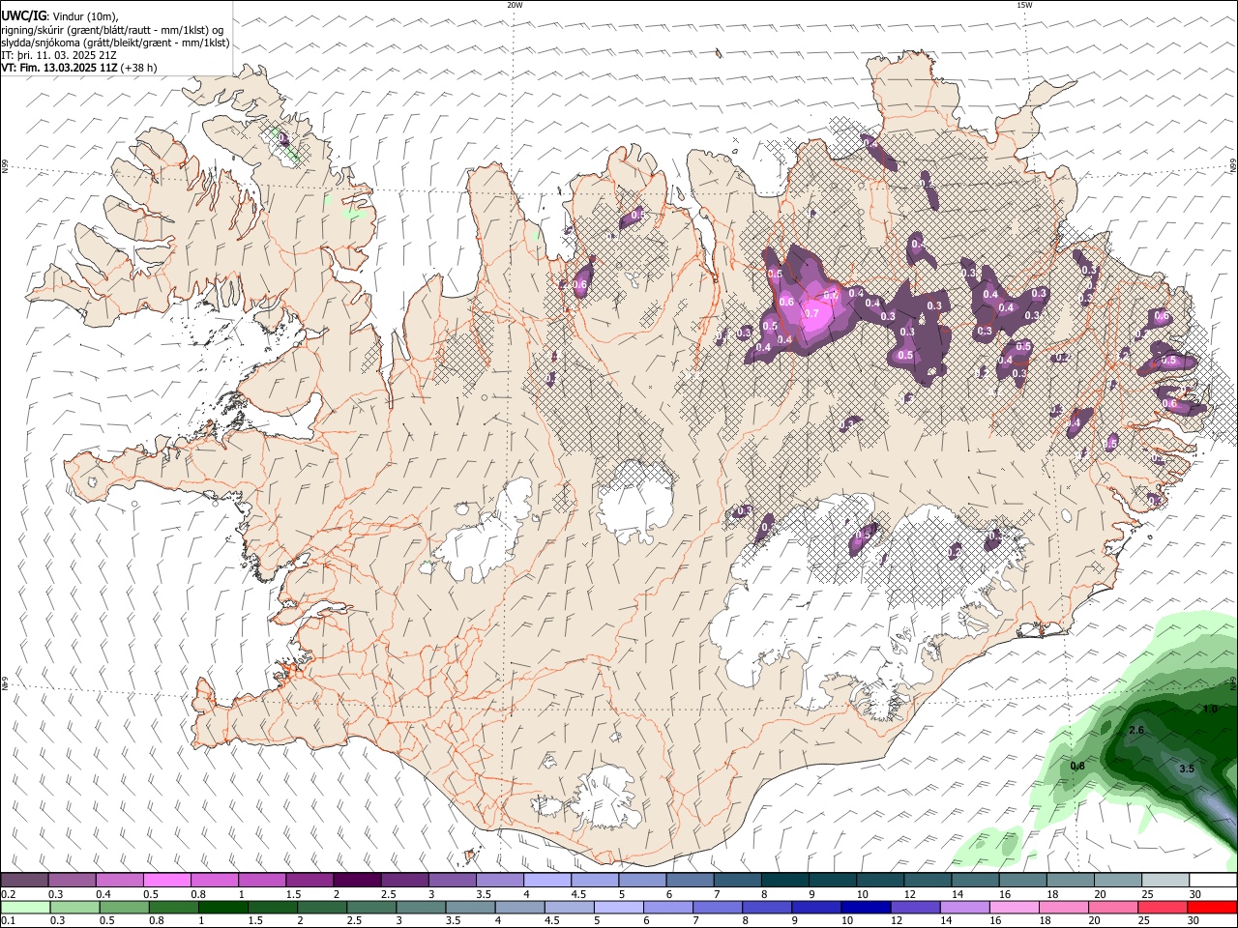Select the light grey 25 swatch, upper legend row
Screen dimensions: 1238x928
pos(1165,881)
